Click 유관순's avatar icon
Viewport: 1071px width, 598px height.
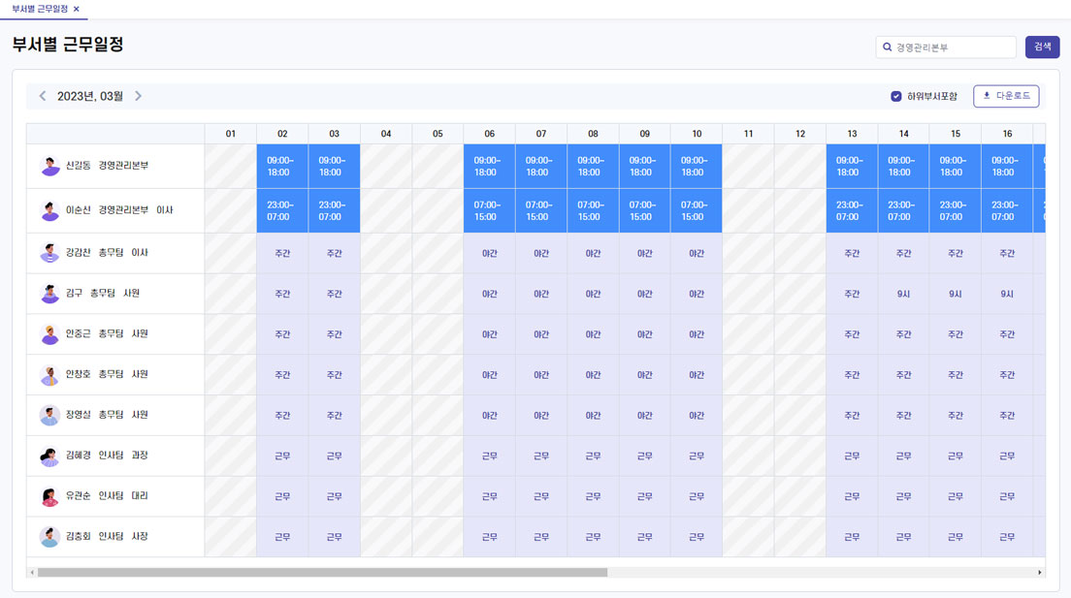pyautogui.click(x=49, y=496)
